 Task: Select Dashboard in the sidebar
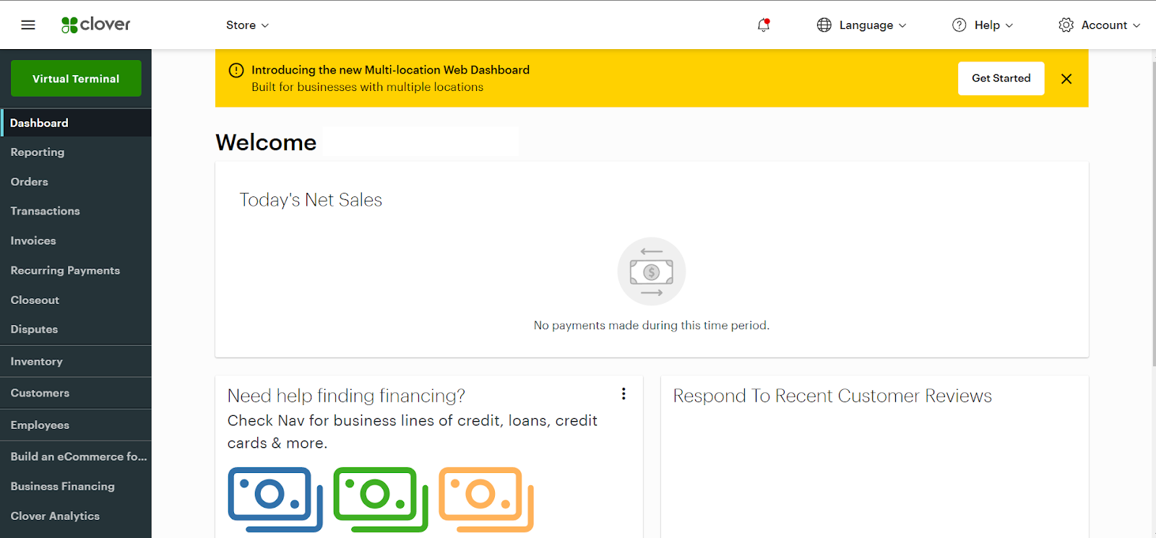[x=76, y=123]
